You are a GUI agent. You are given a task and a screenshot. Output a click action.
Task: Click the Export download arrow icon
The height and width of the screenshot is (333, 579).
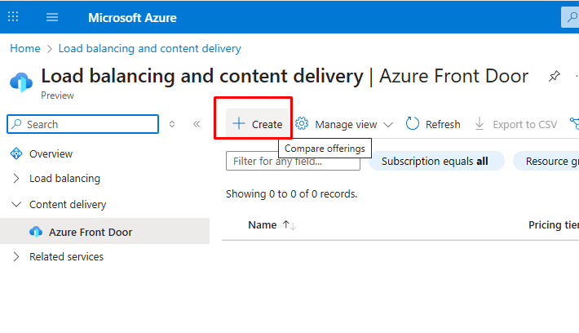click(x=480, y=123)
